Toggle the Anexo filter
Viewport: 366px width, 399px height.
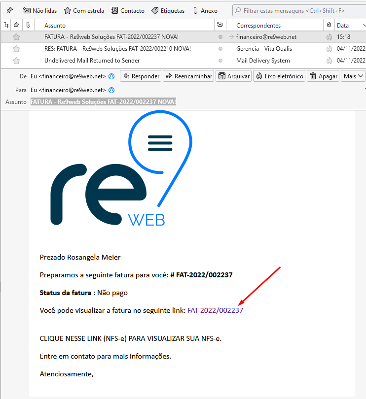[x=205, y=11]
